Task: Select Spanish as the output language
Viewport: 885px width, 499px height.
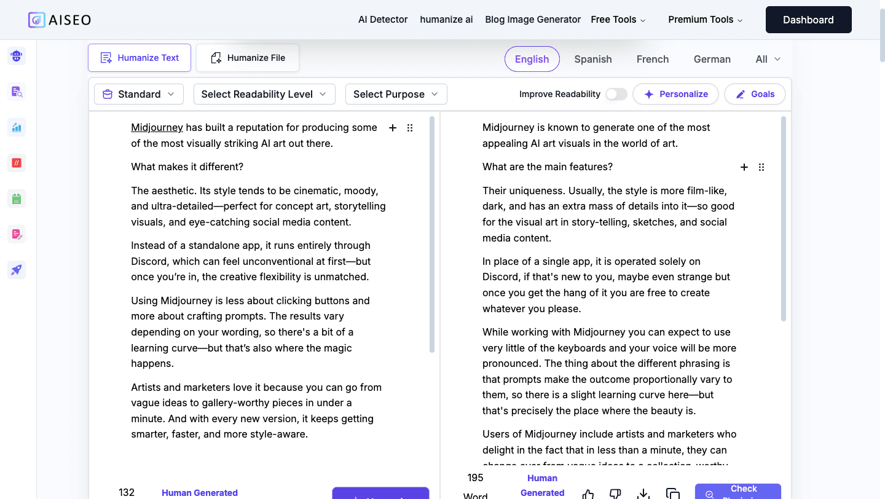Action: pyautogui.click(x=593, y=59)
